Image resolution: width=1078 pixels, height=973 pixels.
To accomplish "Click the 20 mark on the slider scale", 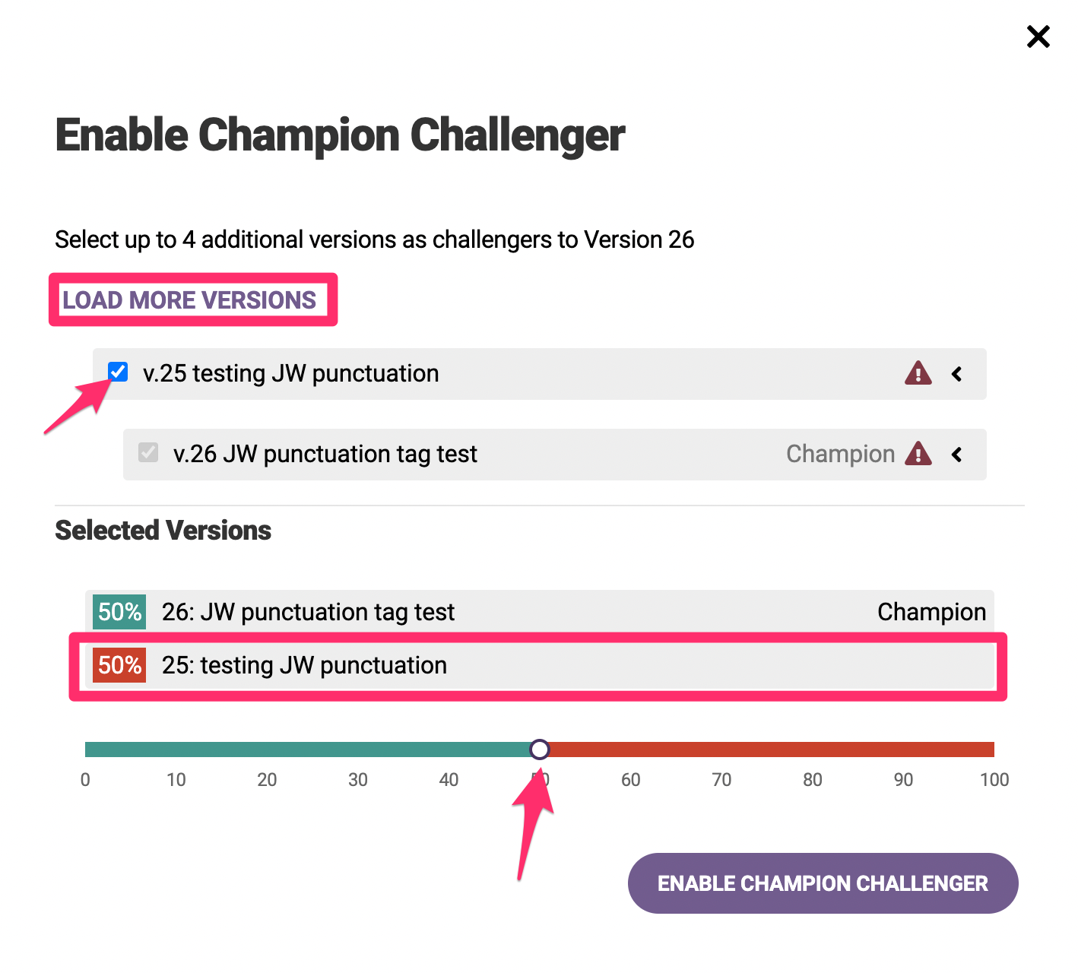I will click(267, 780).
